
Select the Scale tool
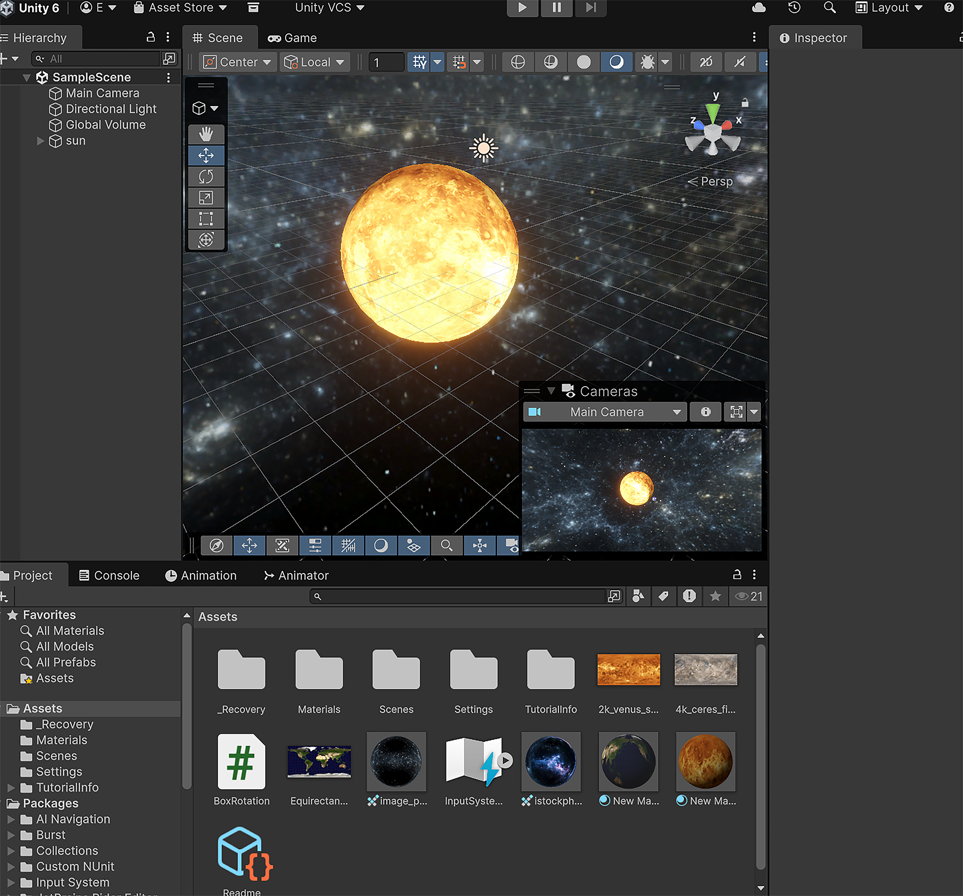coord(206,197)
